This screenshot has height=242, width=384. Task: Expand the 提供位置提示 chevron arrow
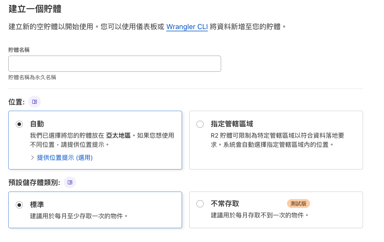[x=32, y=158]
